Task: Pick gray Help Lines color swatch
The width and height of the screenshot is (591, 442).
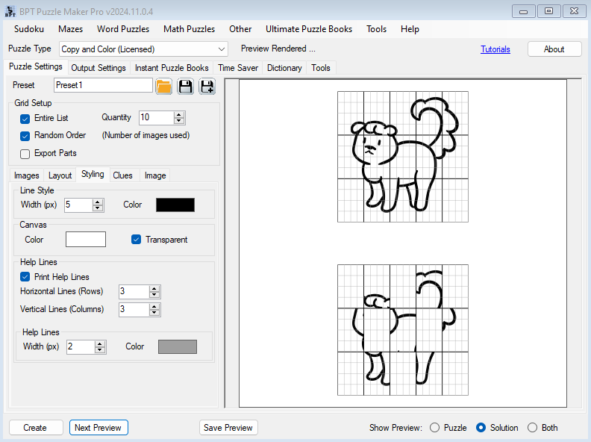Action: (x=178, y=346)
